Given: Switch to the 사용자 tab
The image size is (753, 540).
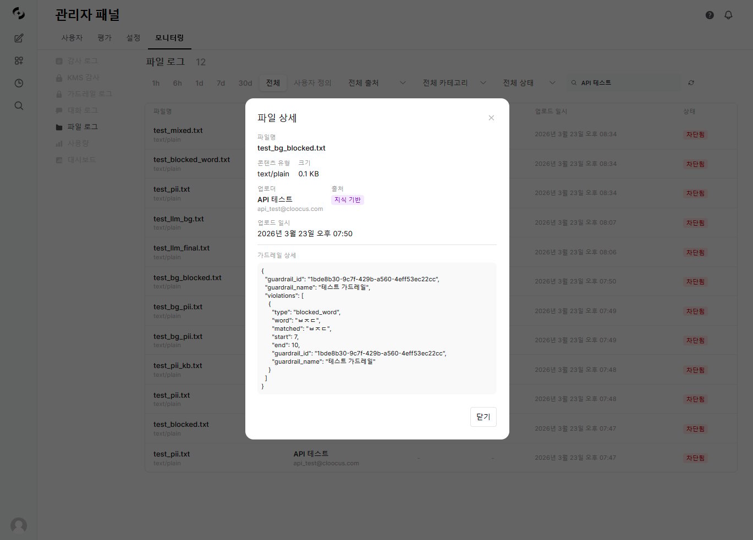Looking at the screenshot, I should [72, 38].
